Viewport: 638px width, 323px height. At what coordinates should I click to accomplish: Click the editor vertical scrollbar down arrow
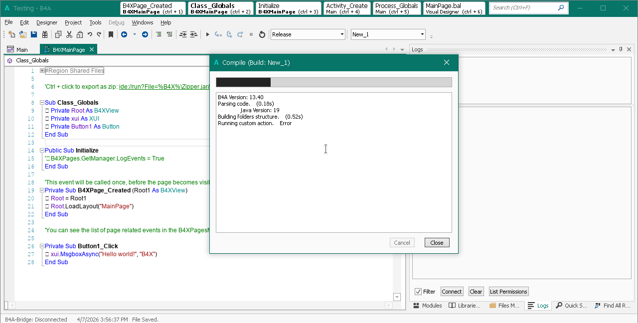click(x=397, y=297)
